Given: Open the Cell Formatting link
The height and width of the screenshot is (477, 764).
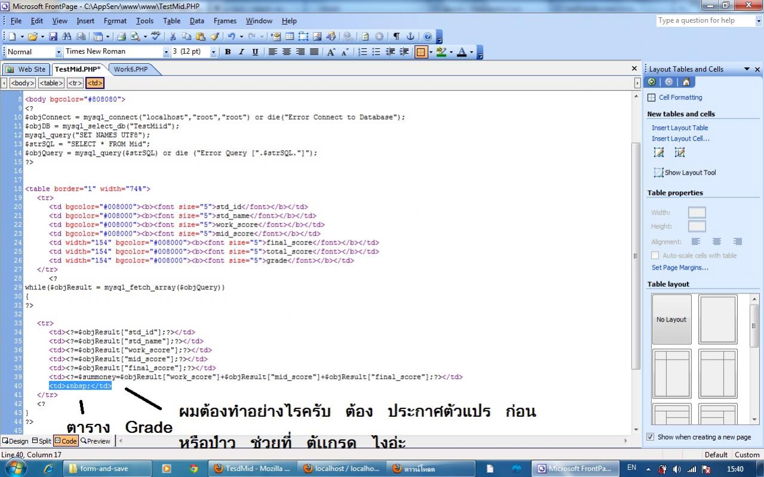Looking at the screenshot, I should pos(680,97).
